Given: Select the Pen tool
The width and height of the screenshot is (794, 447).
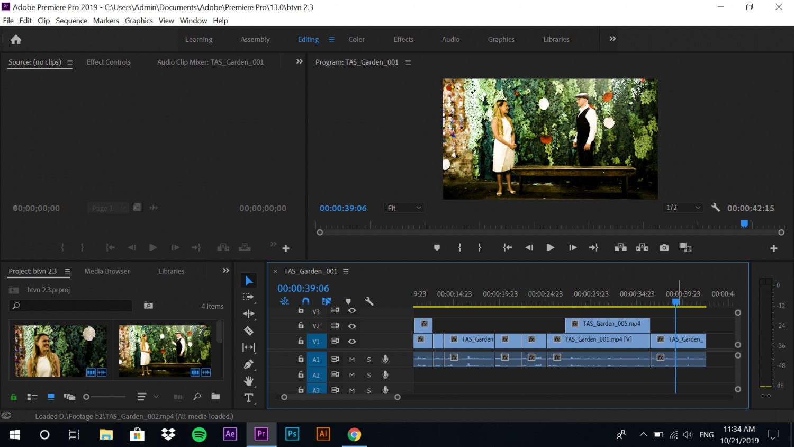Looking at the screenshot, I should coord(249,364).
